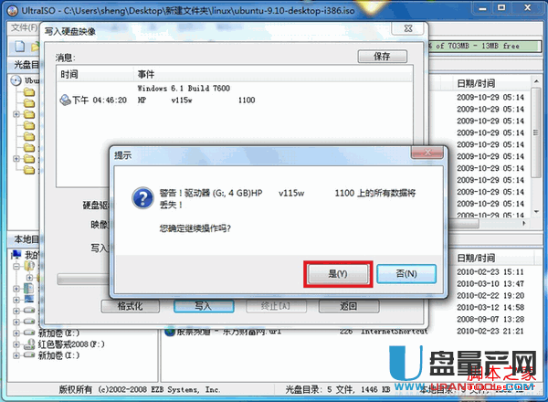Select the local file dated 2010-03-10 13:47
548x402 pixels.
pyautogui.click(x=490, y=284)
